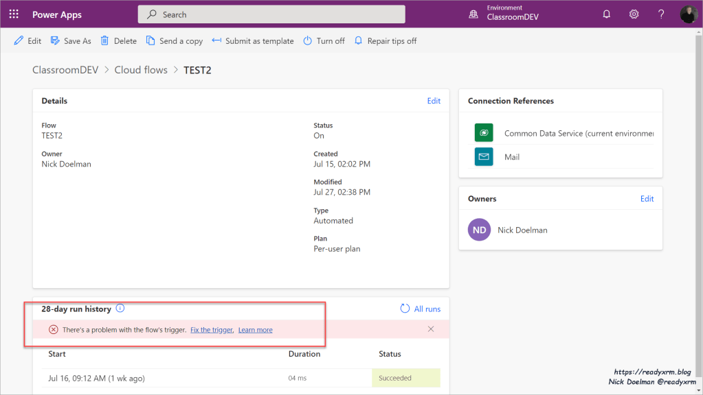703x395 pixels.
Task: Delete the TEST2 flow
Action: click(x=118, y=41)
